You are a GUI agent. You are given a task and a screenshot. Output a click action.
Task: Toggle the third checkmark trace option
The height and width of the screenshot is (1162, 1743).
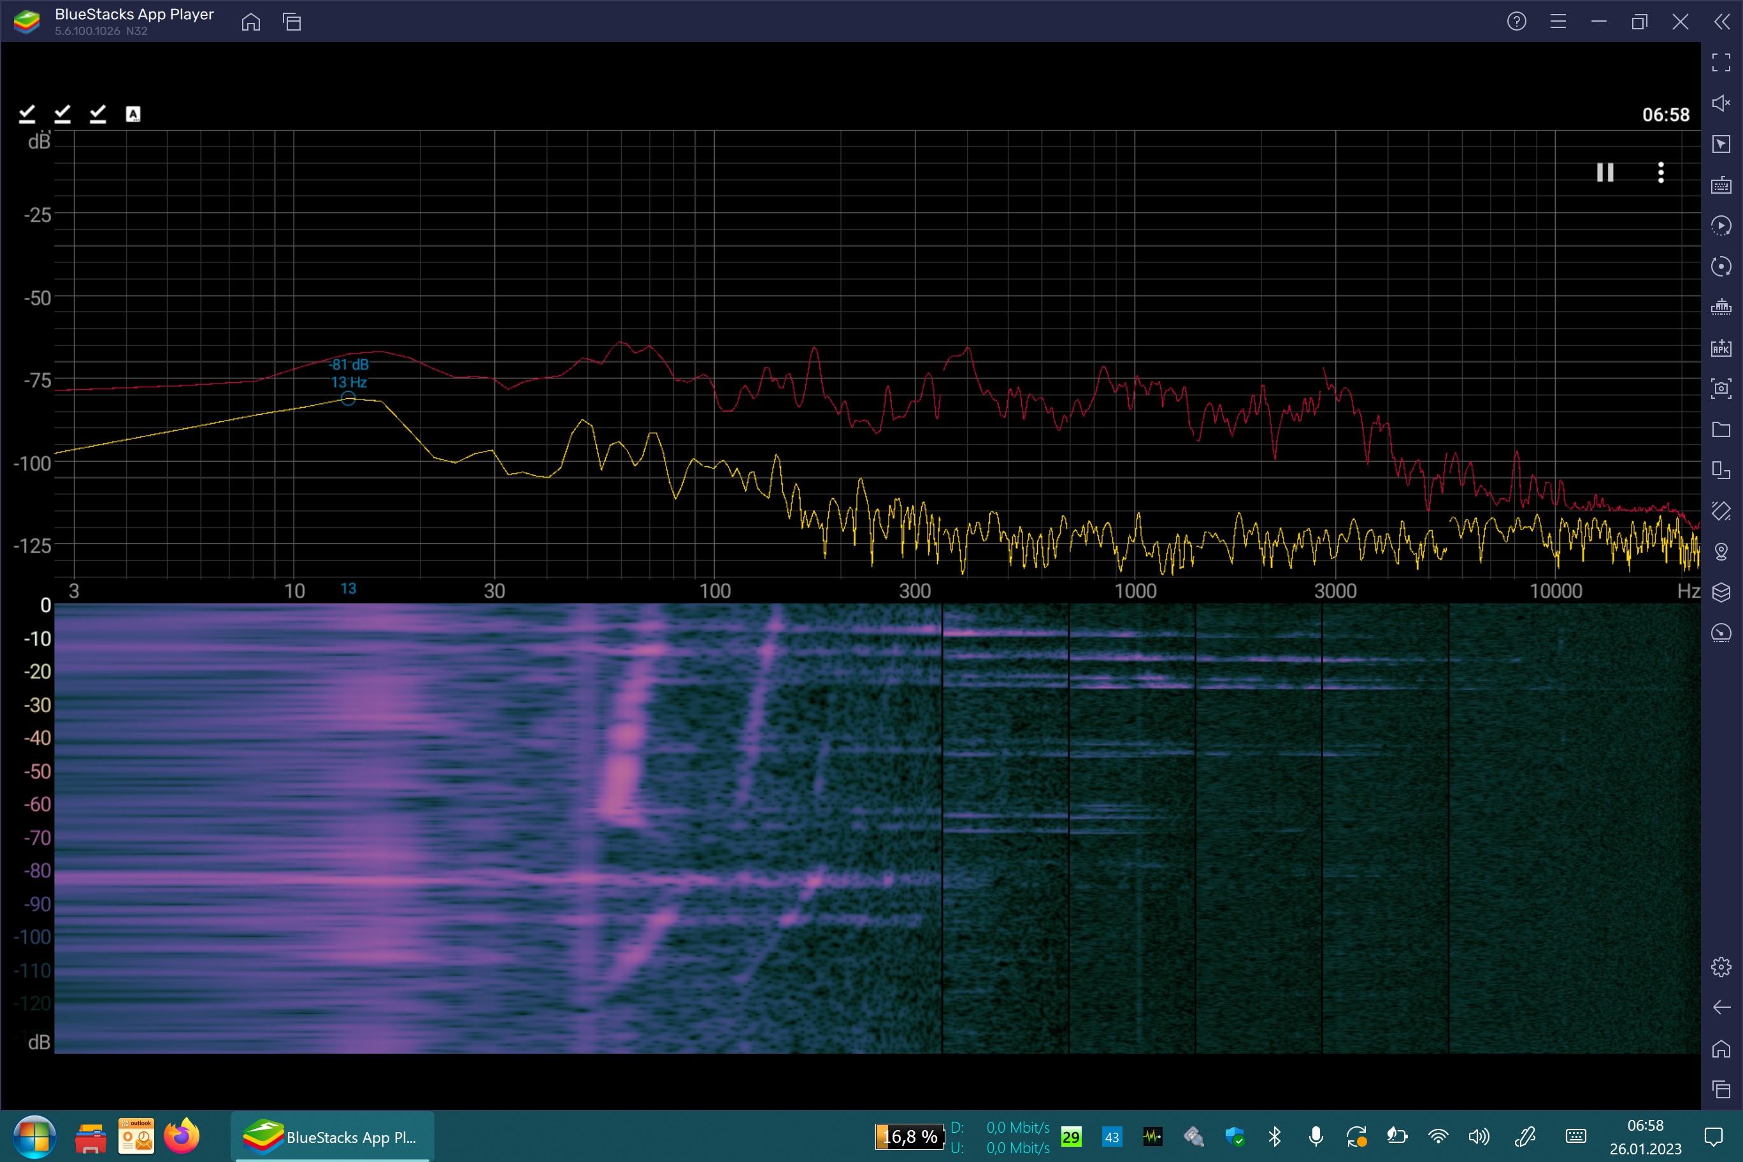pos(98,113)
